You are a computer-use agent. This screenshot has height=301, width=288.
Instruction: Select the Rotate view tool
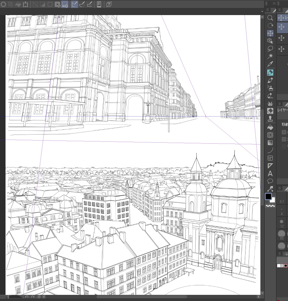[x=270, y=26]
